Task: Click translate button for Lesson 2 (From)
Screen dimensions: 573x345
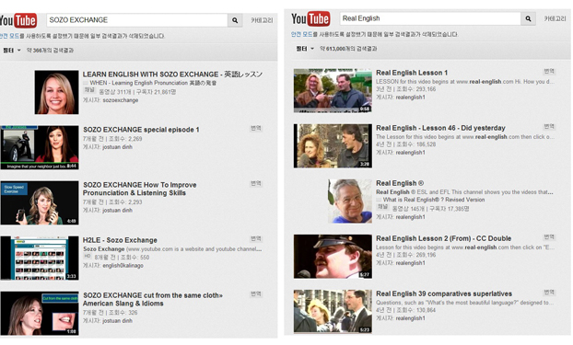Action: click(549, 237)
